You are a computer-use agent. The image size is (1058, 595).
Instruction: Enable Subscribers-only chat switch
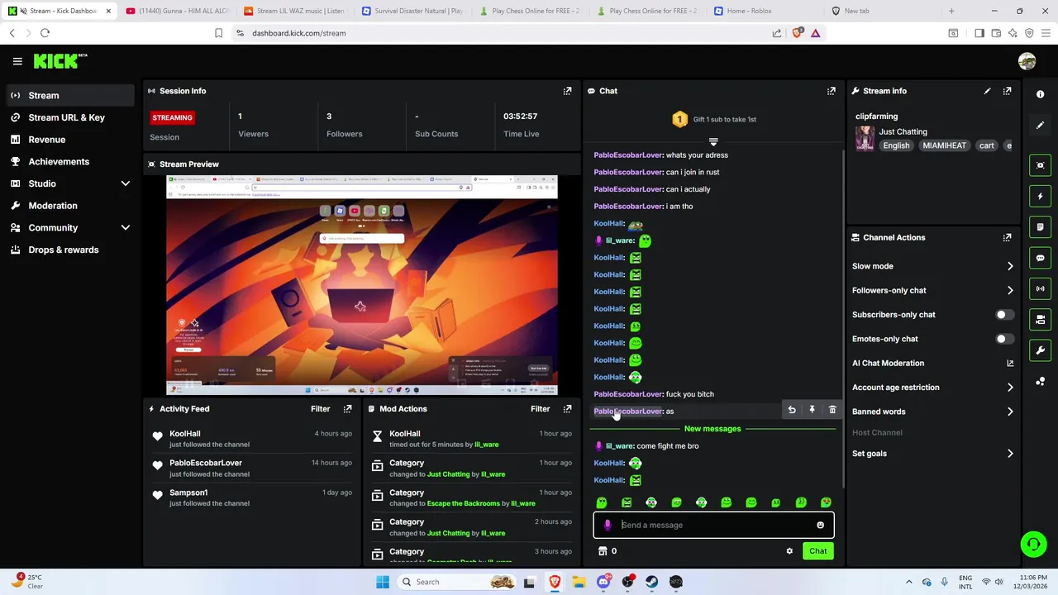(1003, 315)
